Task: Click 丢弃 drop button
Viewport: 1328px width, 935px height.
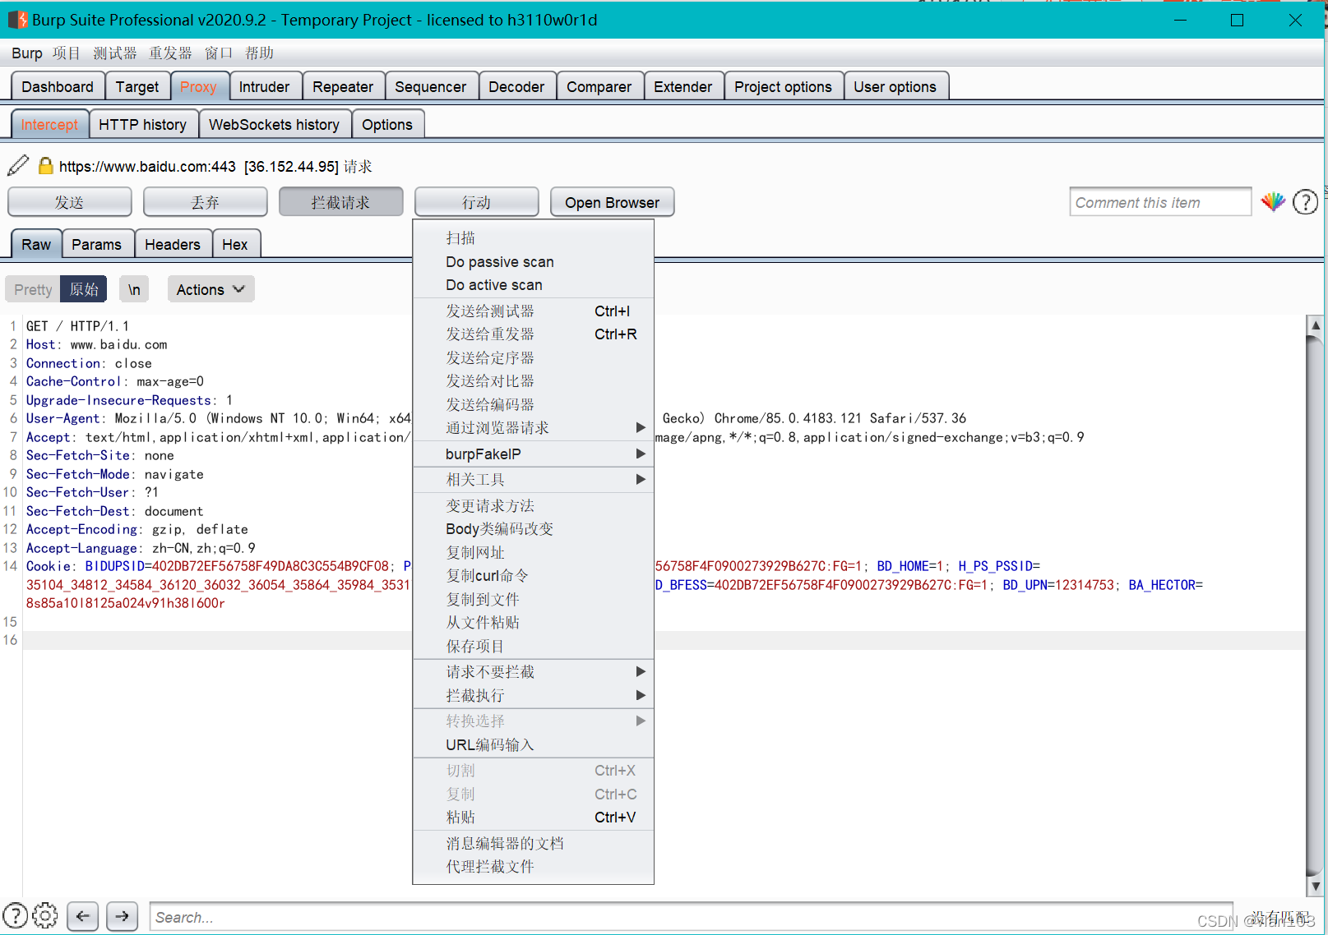Action: coord(206,202)
